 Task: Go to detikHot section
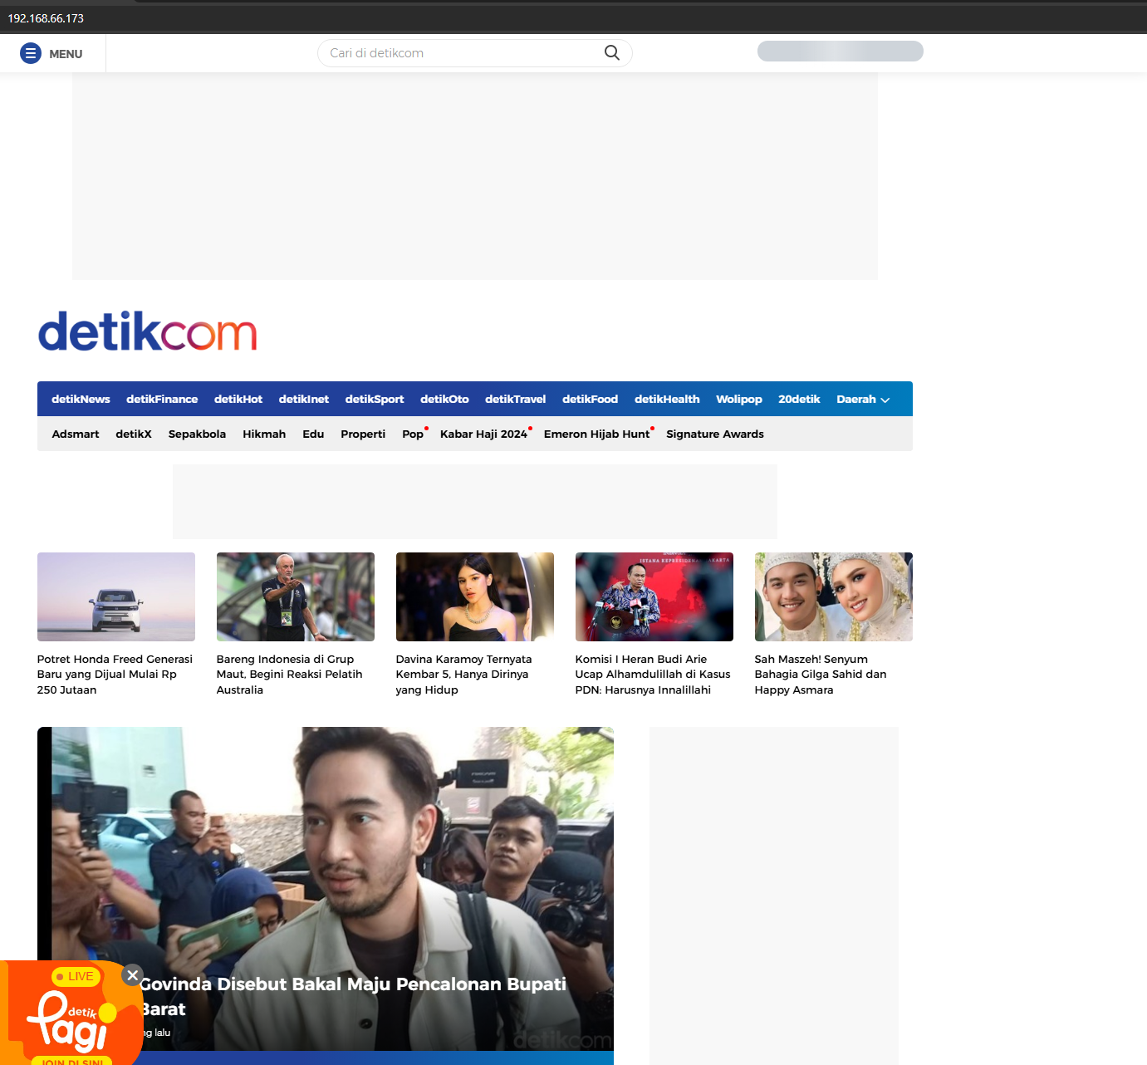[x=238, y=400]
